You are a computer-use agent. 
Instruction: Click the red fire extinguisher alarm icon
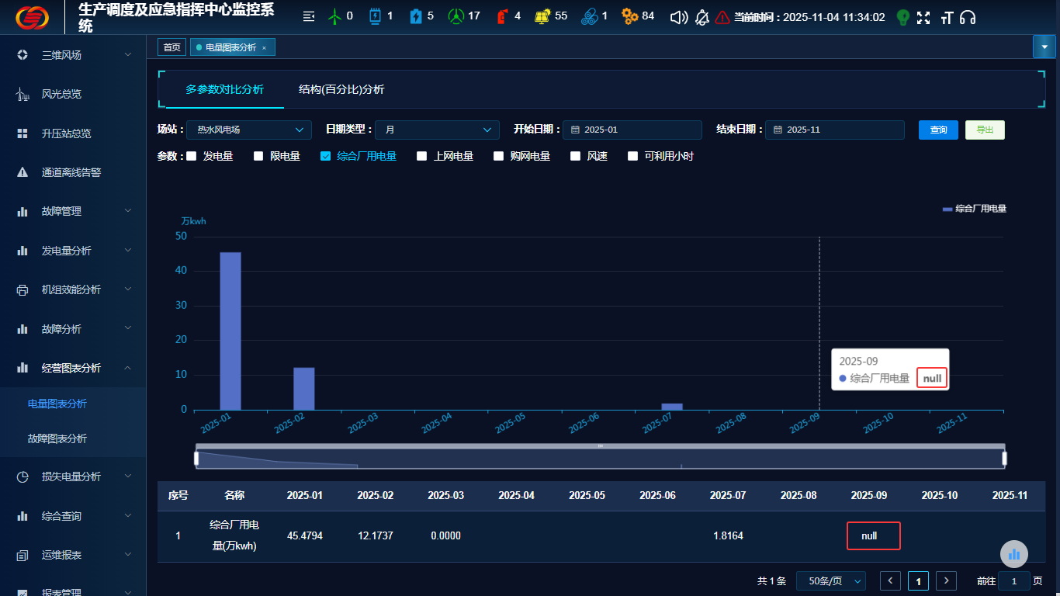click(501, 16)
